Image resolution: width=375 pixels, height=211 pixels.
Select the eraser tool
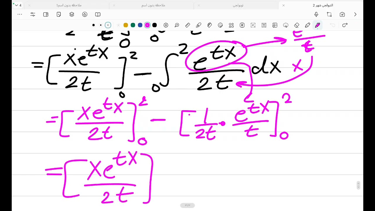coord(296,25)
